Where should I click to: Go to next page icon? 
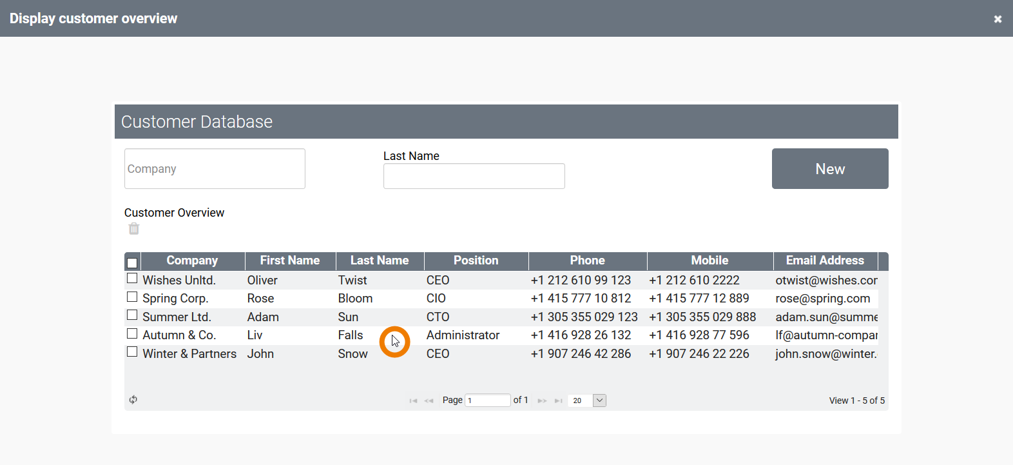542,401
